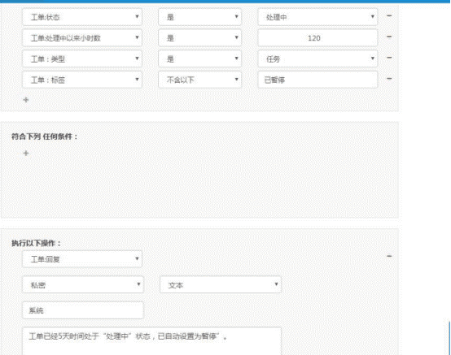Open the 工单:类型 field dropdown
This screenshot has width=451, height=355.
pyautogui.click(x=82, y=58)
